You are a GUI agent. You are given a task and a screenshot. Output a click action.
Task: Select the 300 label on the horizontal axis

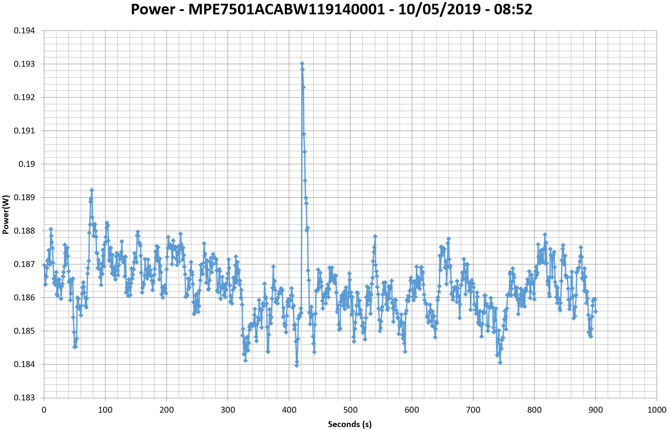[228, 410]
